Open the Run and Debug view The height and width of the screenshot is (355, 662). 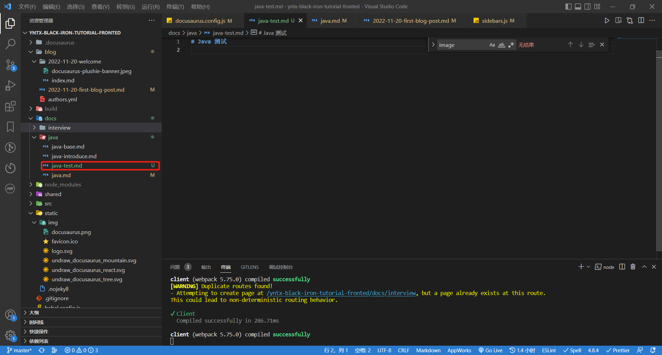10,85
